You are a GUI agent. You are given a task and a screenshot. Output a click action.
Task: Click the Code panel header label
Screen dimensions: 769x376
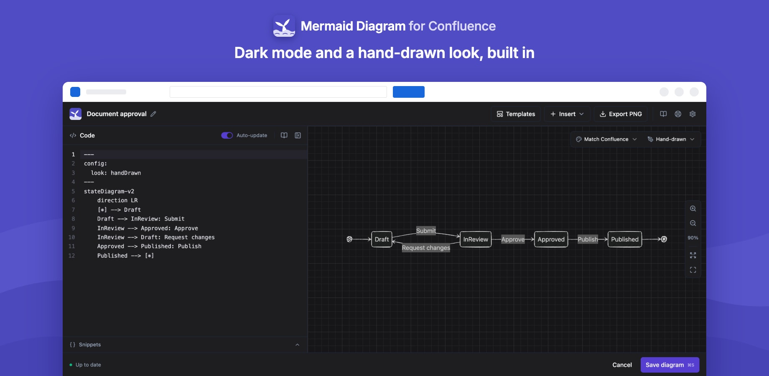pos(82,135)
